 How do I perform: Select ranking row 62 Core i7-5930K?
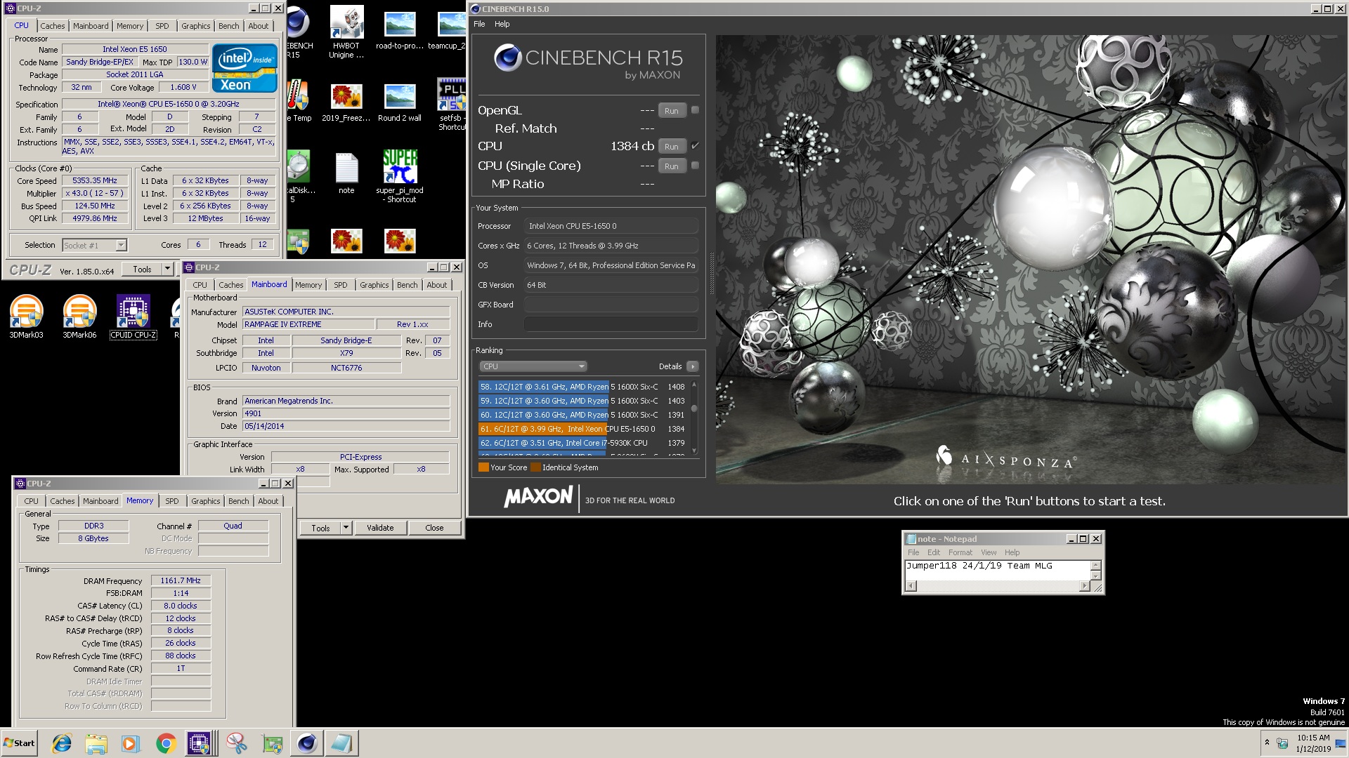point(582,443)
